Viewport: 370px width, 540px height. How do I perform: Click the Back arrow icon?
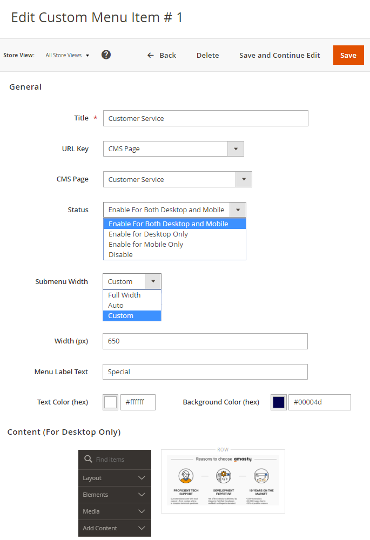[151, 55]
